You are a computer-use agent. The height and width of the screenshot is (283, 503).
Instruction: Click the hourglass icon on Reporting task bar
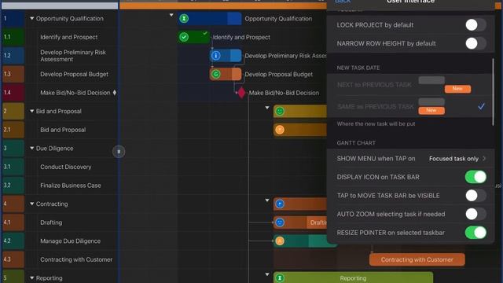pyautogui.click(x=280, y=277)
